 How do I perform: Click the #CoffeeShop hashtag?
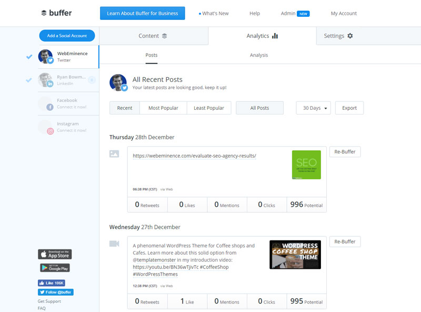pos(214,267)
